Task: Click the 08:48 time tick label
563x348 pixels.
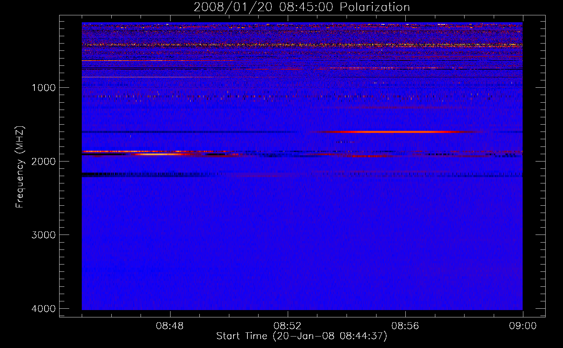Action: point(170,326)
